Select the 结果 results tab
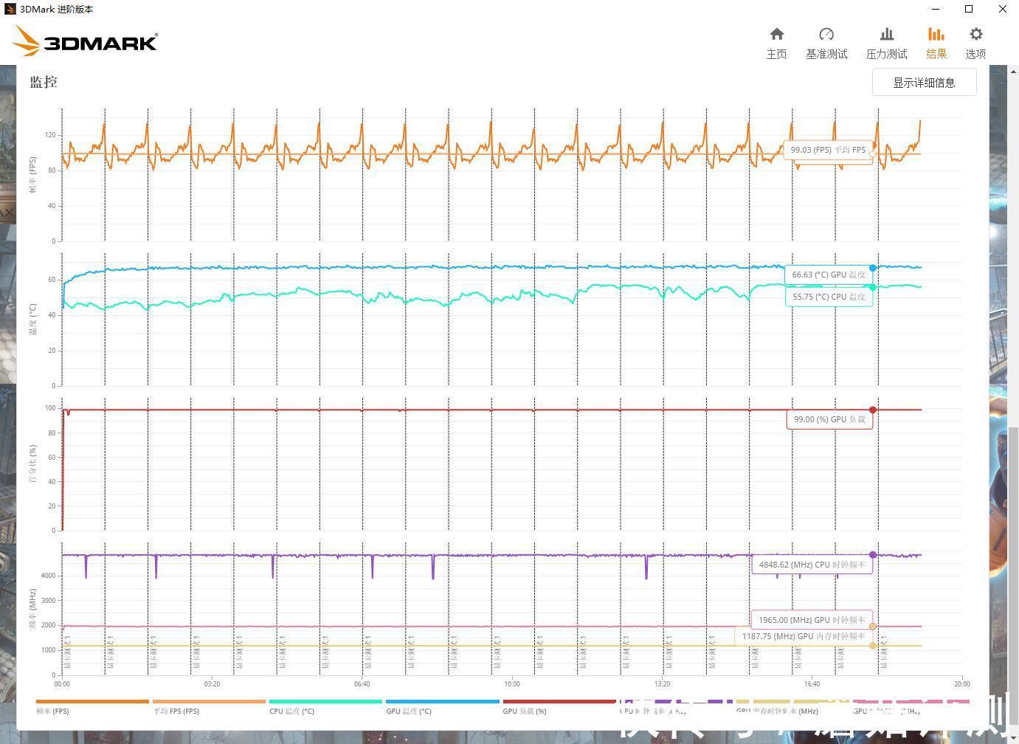Viewport: 1019px width, 744px height. 936,44
